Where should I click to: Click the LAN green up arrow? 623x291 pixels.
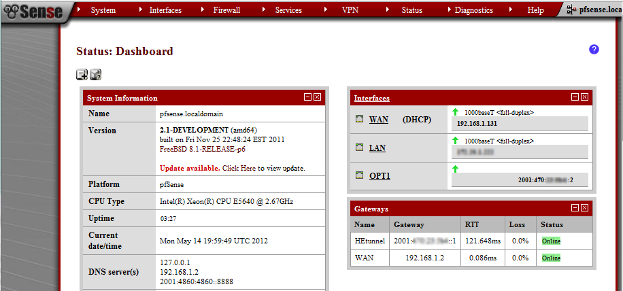456,141
